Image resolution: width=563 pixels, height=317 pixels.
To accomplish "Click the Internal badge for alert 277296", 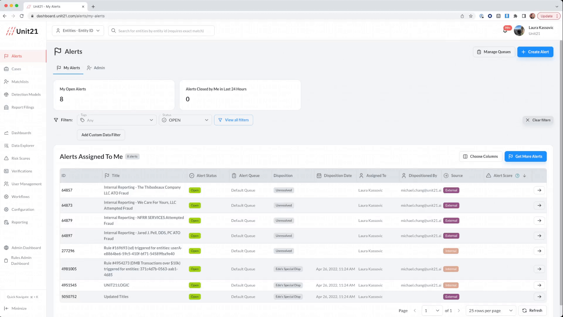I will [451, 251].
